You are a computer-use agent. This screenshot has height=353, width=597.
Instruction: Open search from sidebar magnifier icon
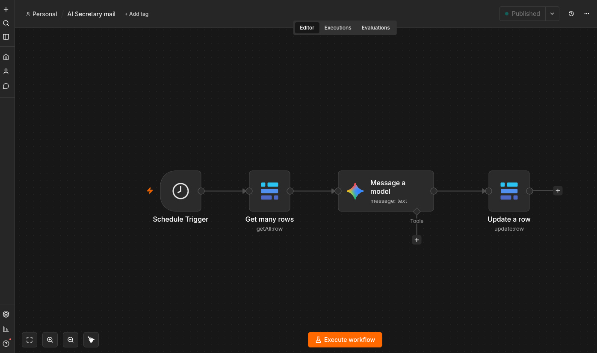(6, 23)
